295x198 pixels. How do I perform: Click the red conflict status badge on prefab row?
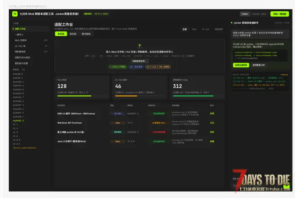coord(159,132)
